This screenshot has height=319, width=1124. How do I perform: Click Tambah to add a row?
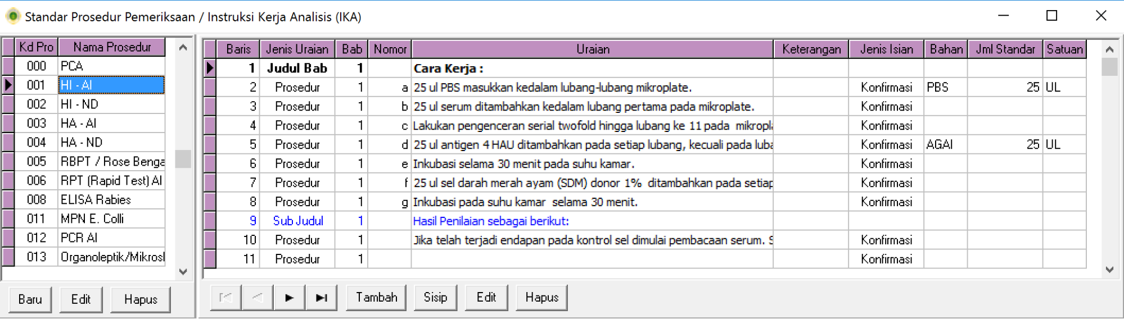pos(376,298)
